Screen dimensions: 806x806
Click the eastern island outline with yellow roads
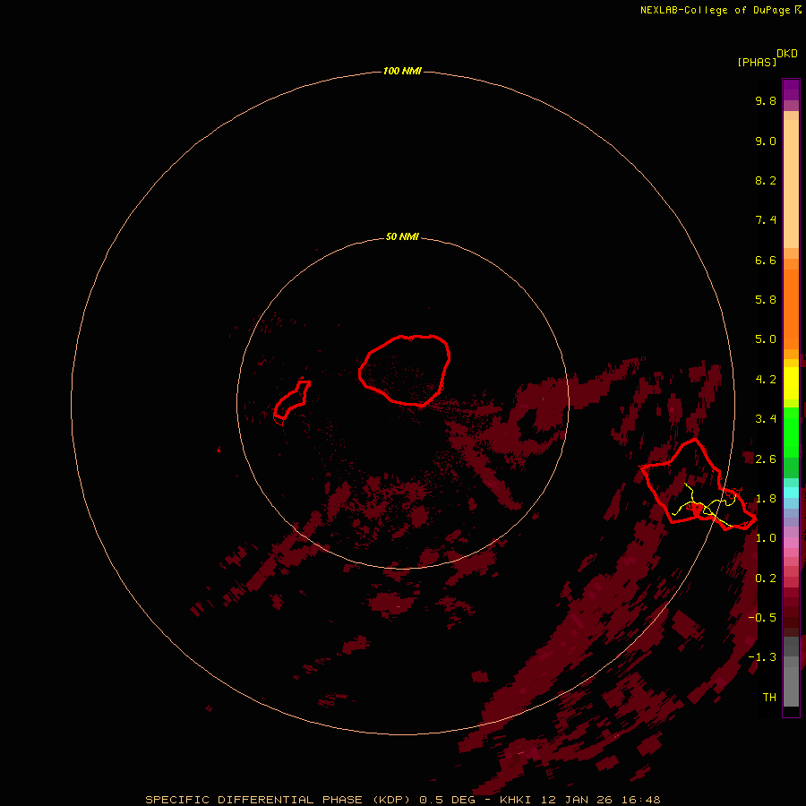tap(698, 484)
